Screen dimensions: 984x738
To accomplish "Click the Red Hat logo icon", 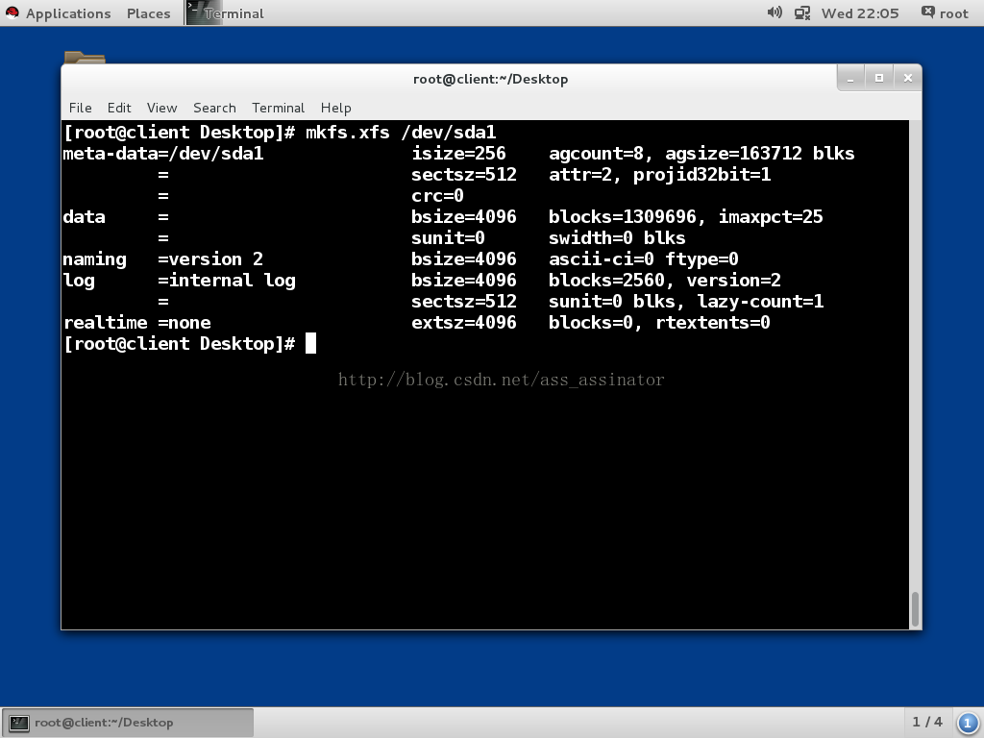I will [x=12, y=13].
